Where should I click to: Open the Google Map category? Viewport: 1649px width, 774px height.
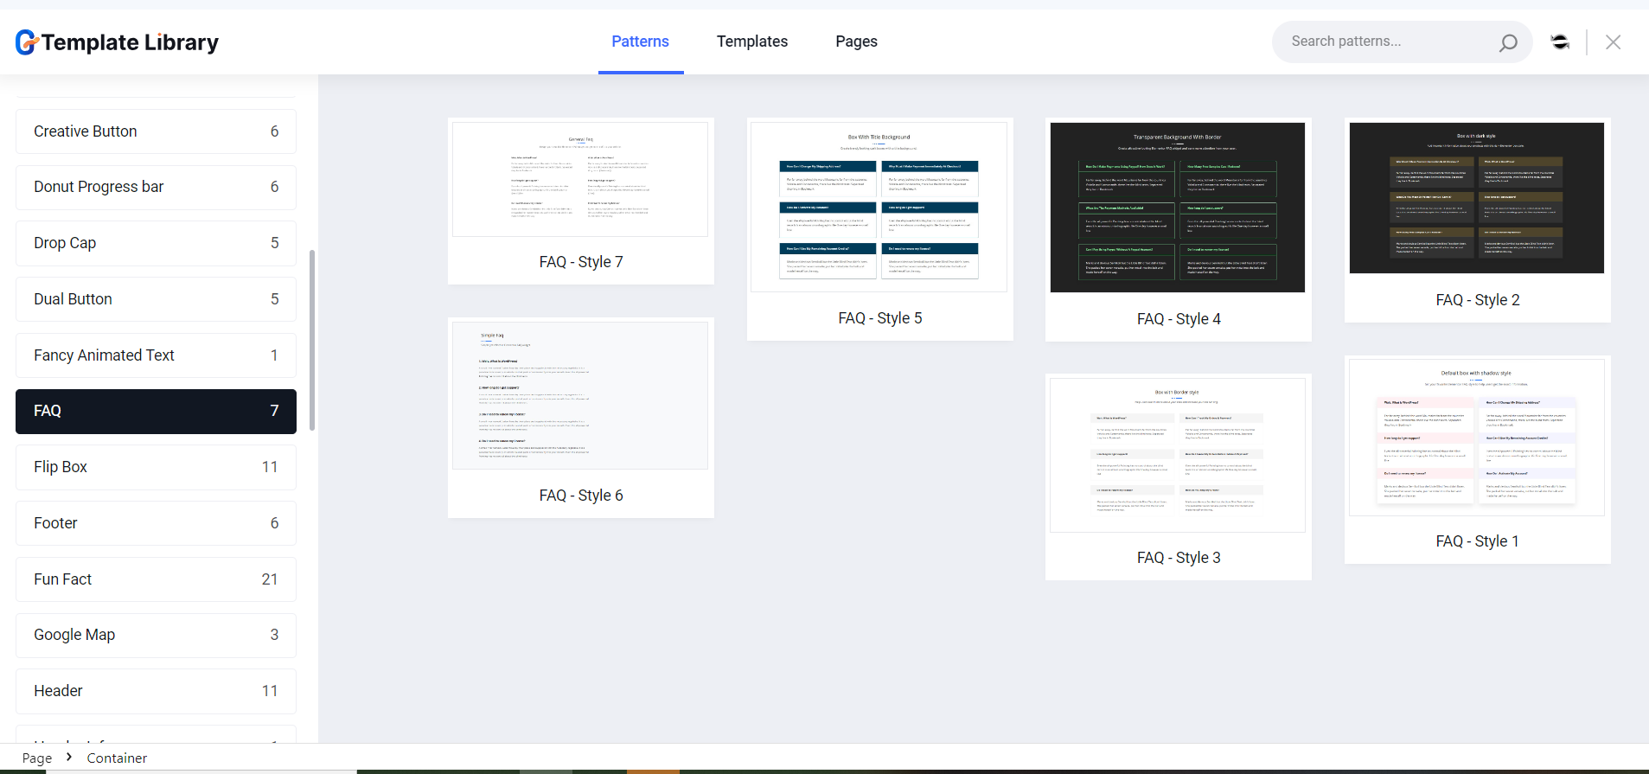tap(156, 635)
